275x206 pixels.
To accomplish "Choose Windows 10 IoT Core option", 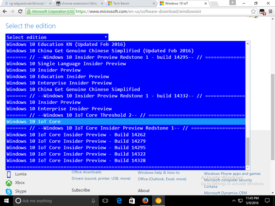I will coord(33,122).
